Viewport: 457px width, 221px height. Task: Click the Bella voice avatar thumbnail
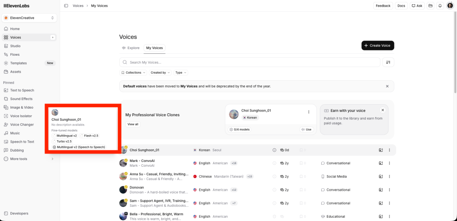click(123, 216)
